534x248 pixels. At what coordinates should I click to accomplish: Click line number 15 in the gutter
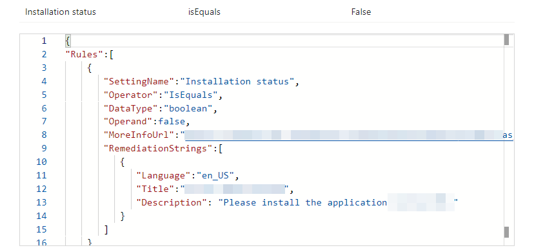click(41, 229)
